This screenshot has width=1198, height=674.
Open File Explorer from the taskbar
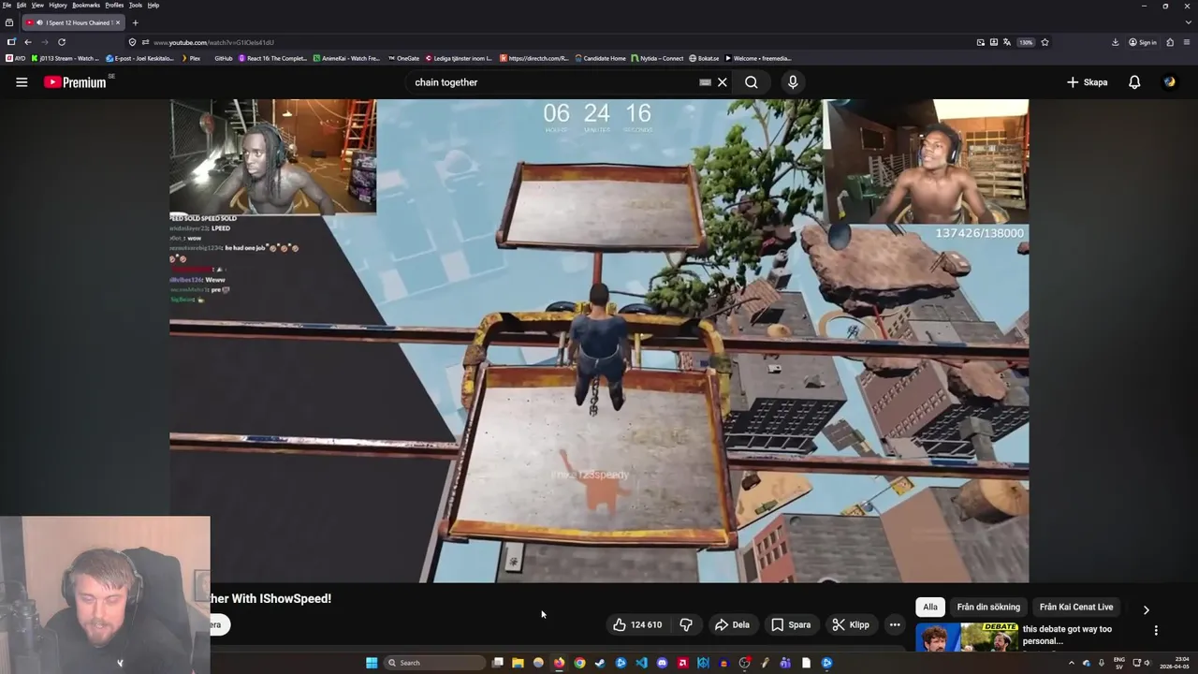pyautogui.click(x=518, y=663)
